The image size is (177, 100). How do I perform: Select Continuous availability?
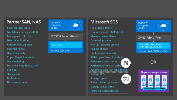pos(103,53)
